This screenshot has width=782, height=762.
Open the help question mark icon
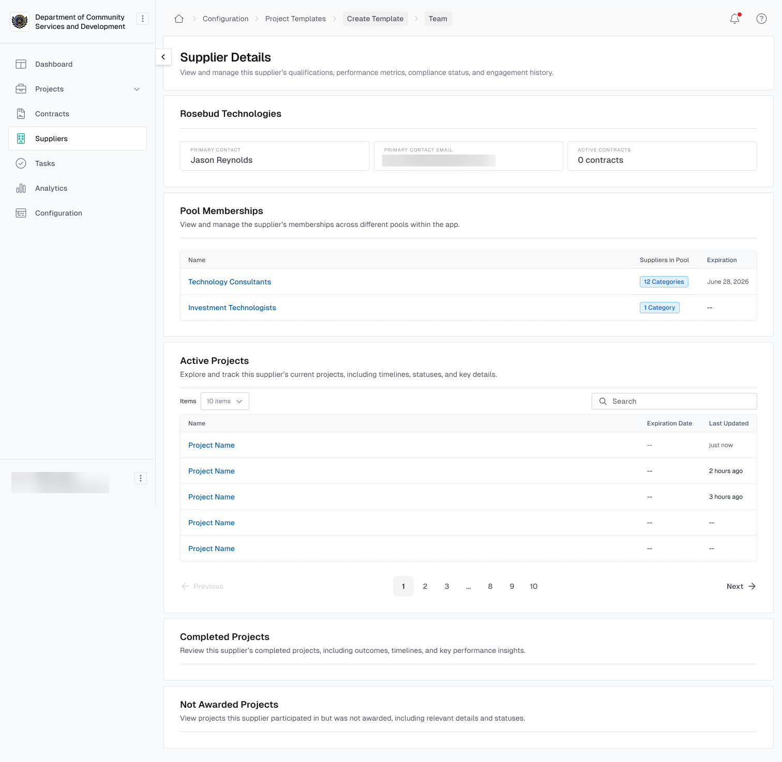point(761,19)
